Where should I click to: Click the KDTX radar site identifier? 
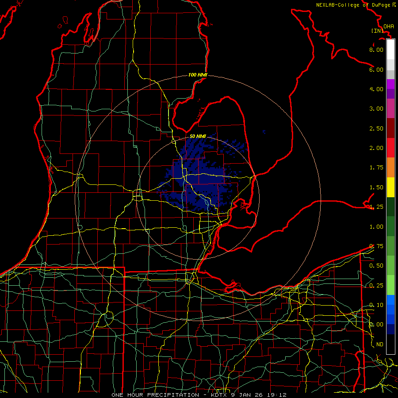[219, 395]
